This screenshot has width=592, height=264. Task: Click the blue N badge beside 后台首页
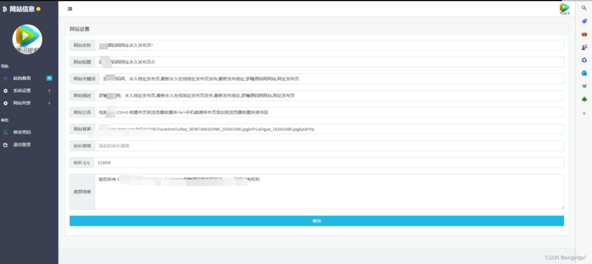pyautogui.click(x=49, y=78)
